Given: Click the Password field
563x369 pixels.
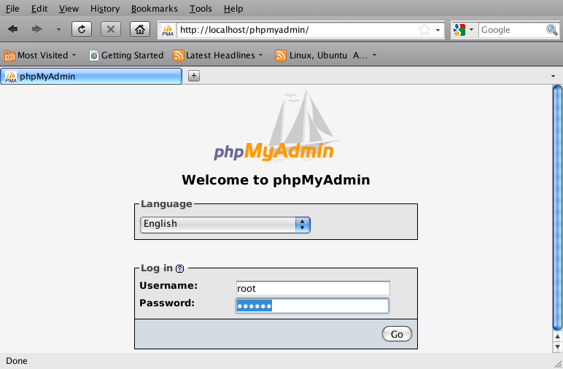Looking at the screenshot, I should [312, 306].
